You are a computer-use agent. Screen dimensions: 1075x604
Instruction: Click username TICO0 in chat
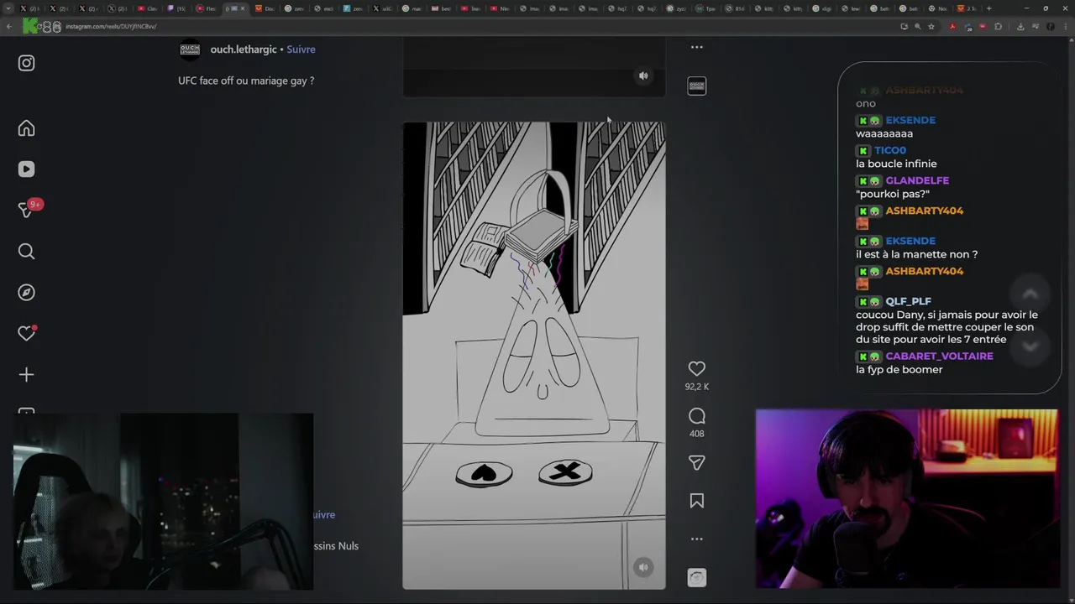pos(890,150)
